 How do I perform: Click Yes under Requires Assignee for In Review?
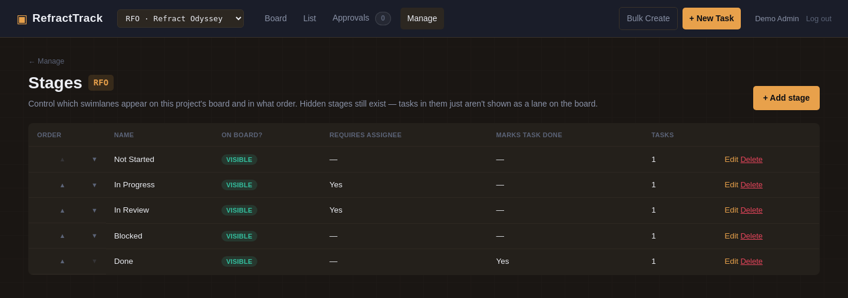point(336,210)
